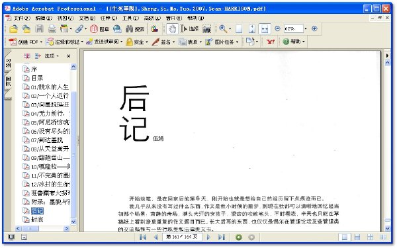Click the green previous view button

coord(239,237)
